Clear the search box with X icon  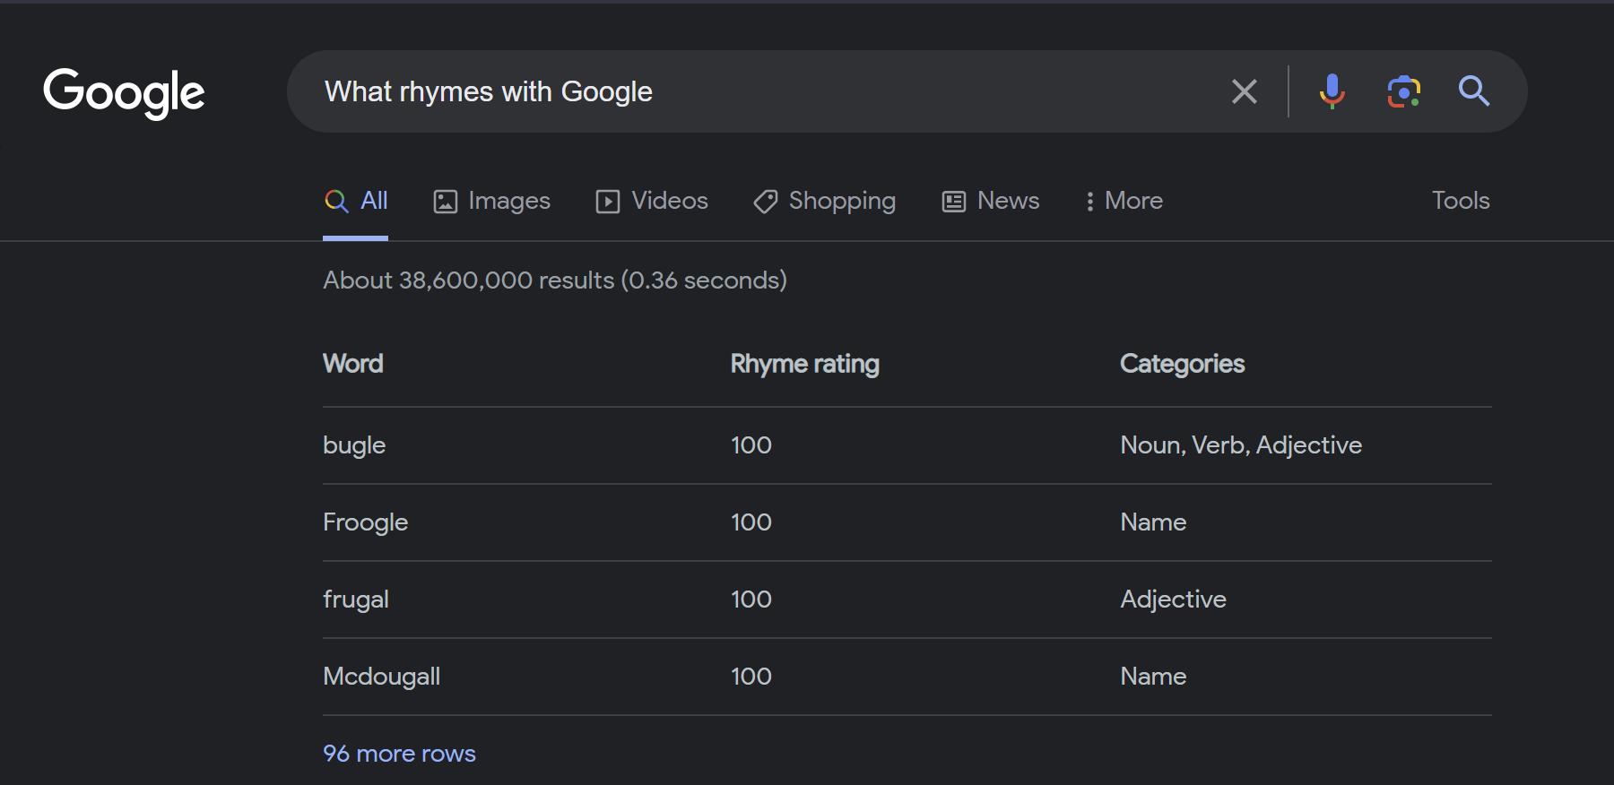[x=1244, y=91]
